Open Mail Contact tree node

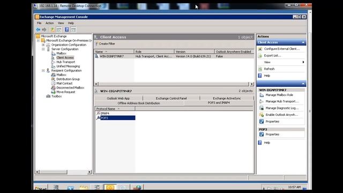(64, 84)
